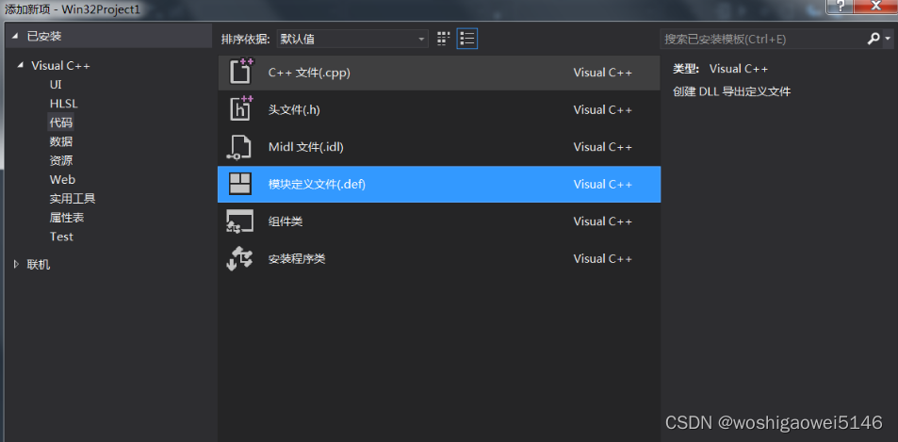Select the C++ 文件(.cpp) row text

309,73
